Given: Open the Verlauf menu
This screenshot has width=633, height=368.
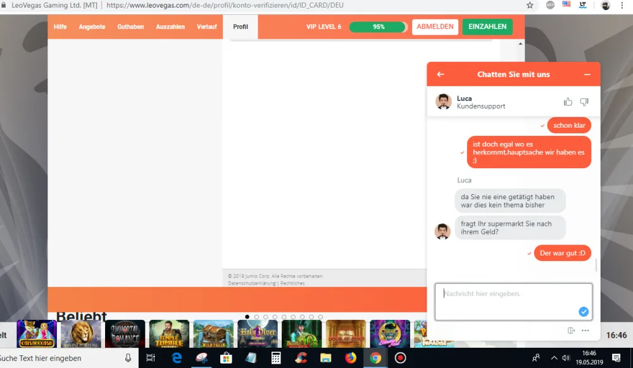Looking at the screenshot, I should pyautogui.click(x=207, y=27).
